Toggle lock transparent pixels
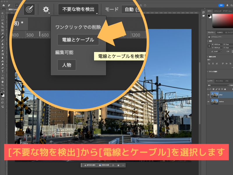Viewport: 233px width, 175px height. (213, 89)
